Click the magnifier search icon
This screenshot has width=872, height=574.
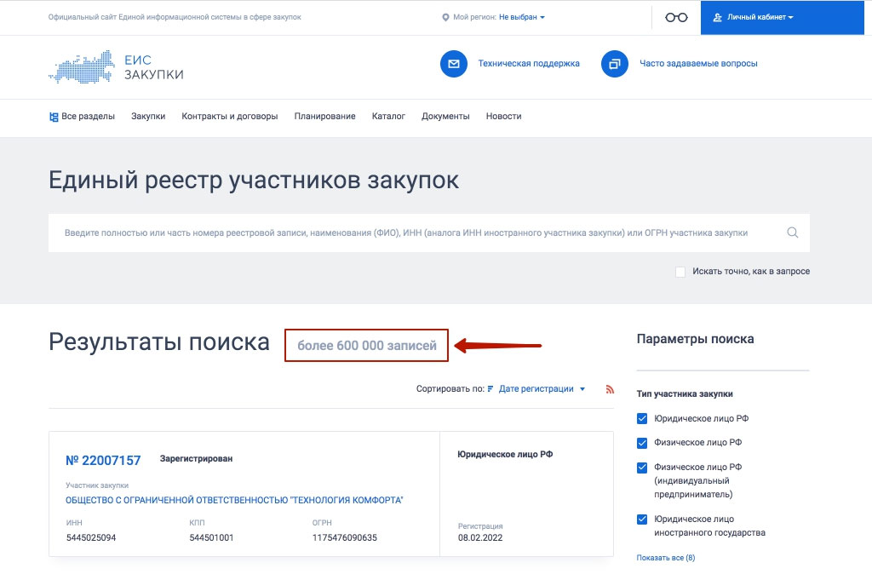point(793,232)
